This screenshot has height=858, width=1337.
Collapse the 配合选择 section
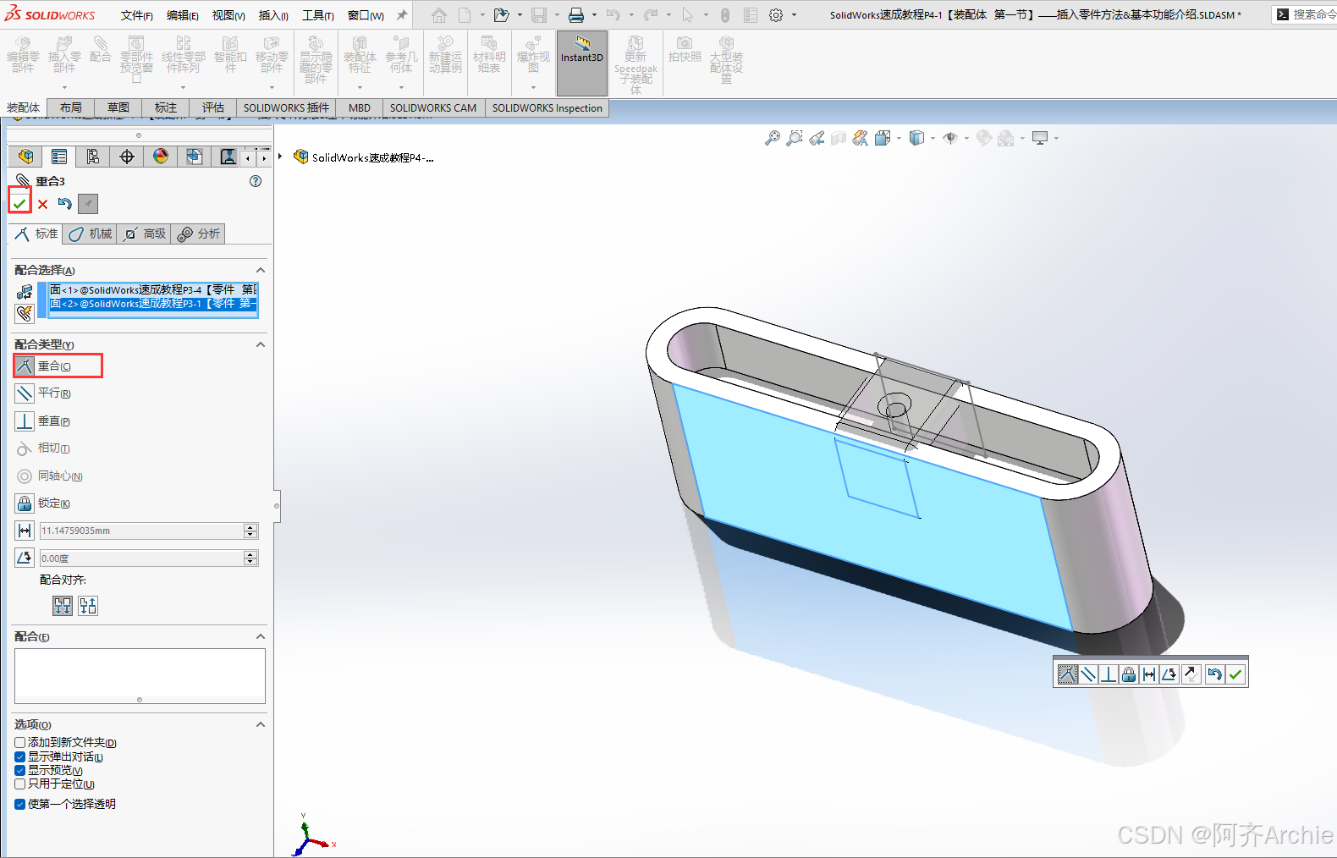(261, 270)
